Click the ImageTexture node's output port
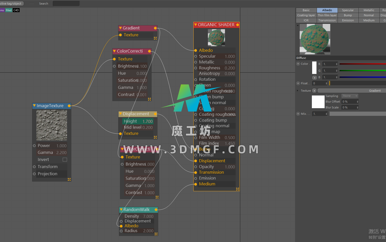The height and width of the screenshot is (242, 386). tap(69, 106)
